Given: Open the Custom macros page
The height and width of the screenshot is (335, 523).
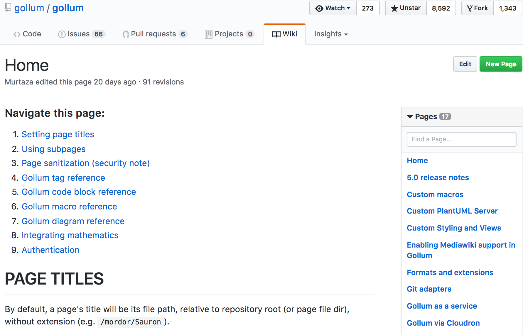Looking at the screenshot, I should point(435,194).
